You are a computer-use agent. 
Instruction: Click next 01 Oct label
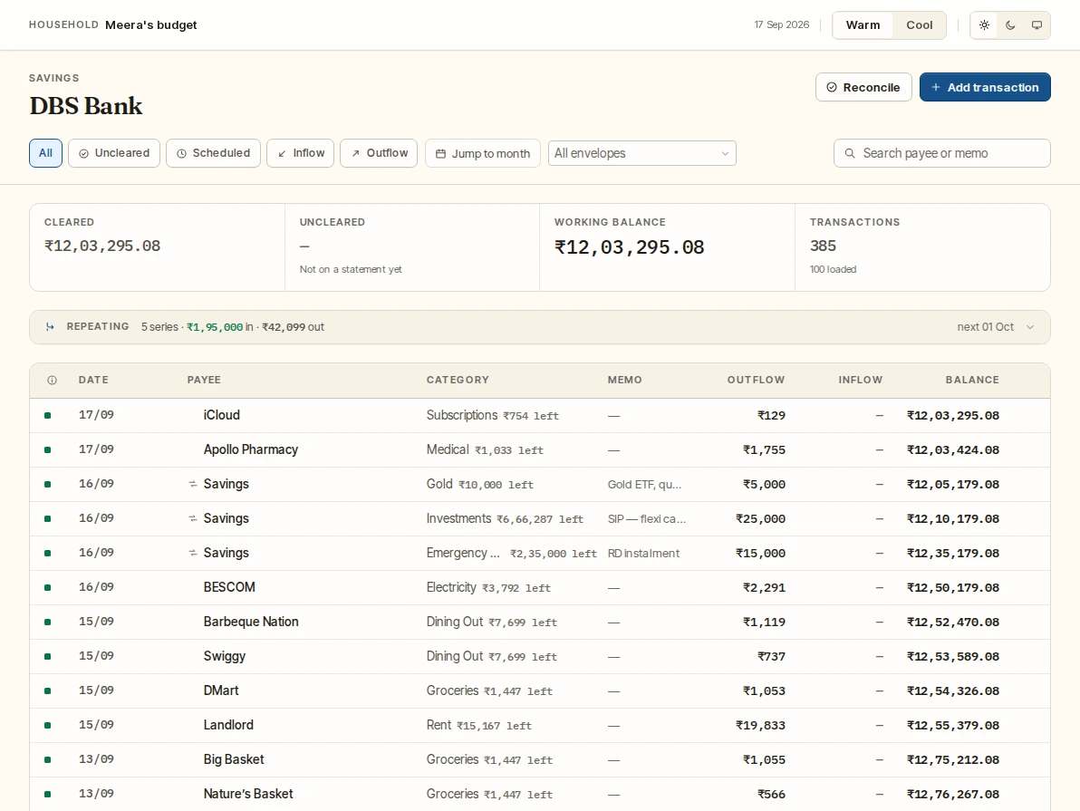coord(985,327)
